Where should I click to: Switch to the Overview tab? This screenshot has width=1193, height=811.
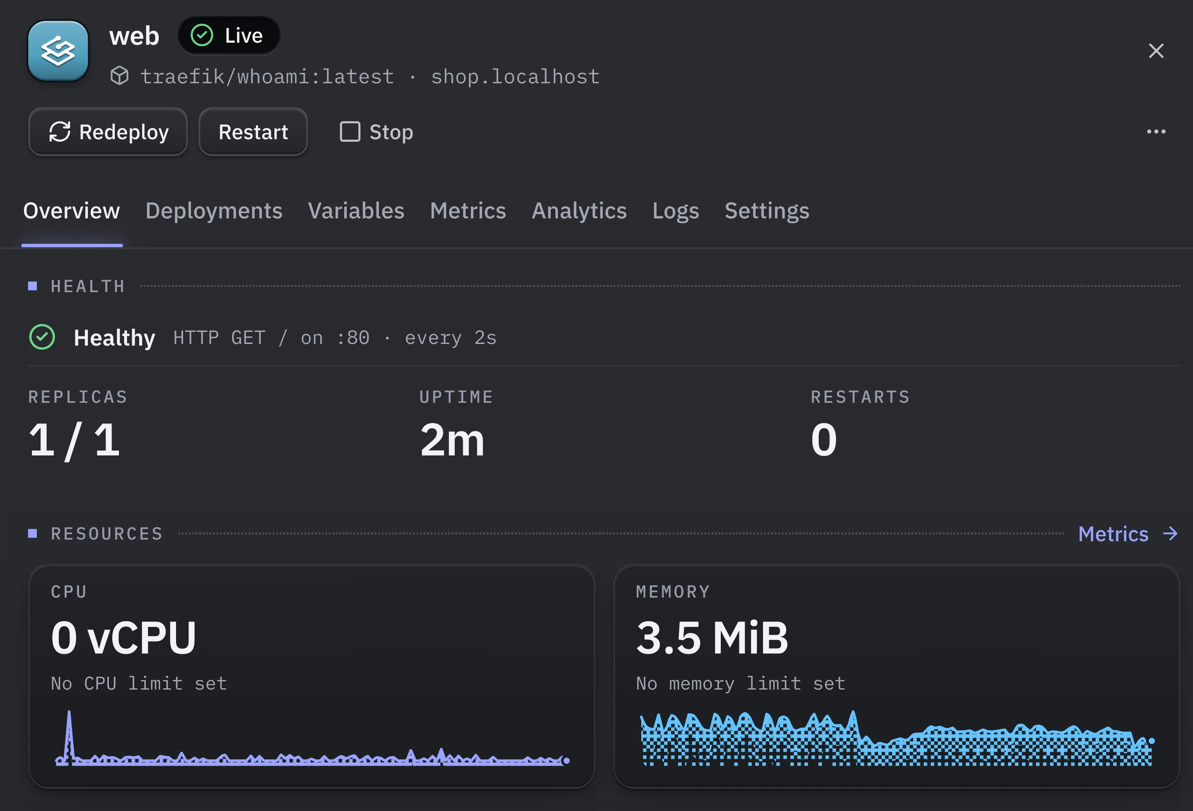coord(72,211)
